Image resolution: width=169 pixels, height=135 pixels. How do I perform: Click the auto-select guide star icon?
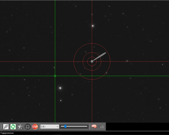coord(20,127)
